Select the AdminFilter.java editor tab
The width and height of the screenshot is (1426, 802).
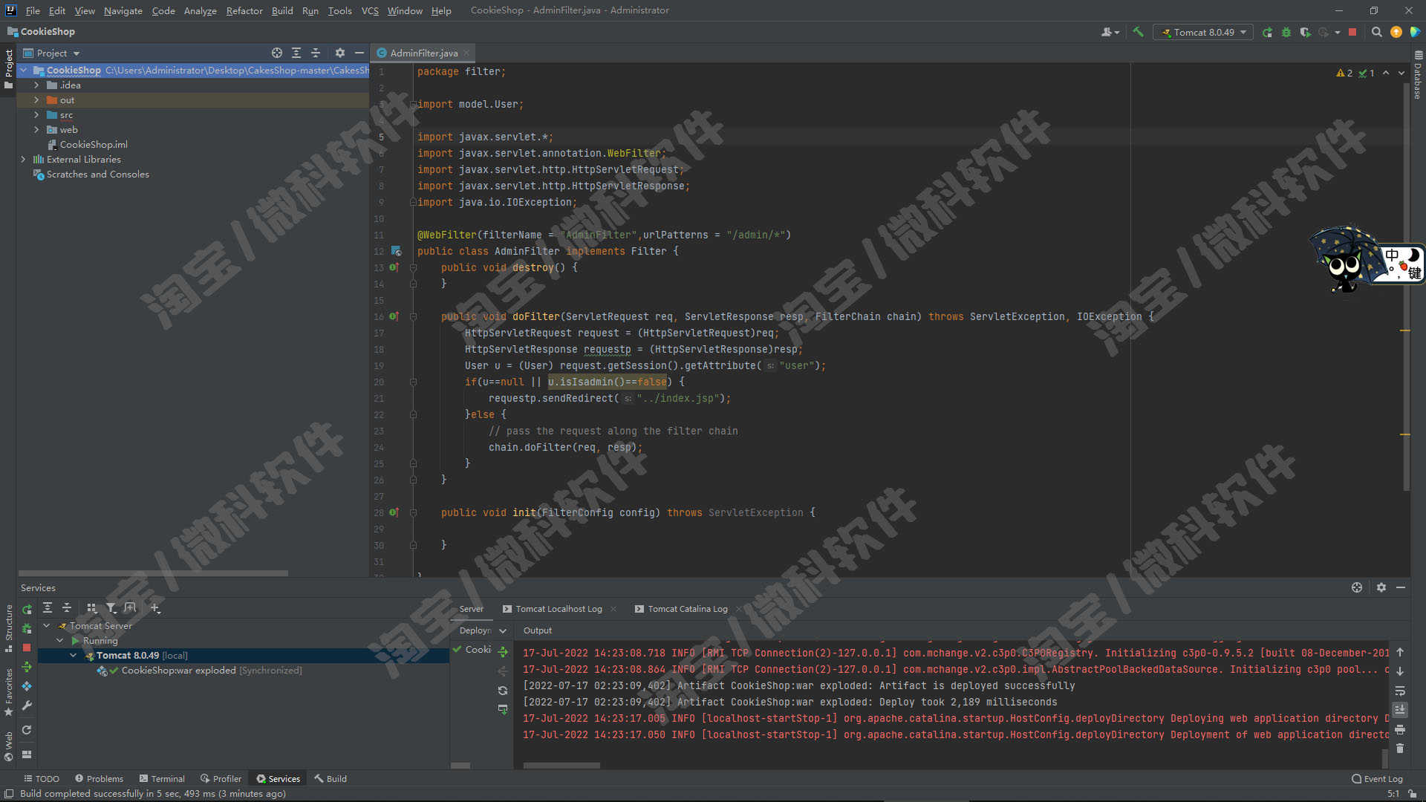pyautogui.click(x=423, y=53)
